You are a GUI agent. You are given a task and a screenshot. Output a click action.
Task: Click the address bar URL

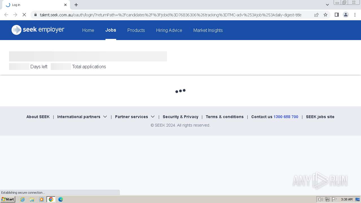click(171, 15)
